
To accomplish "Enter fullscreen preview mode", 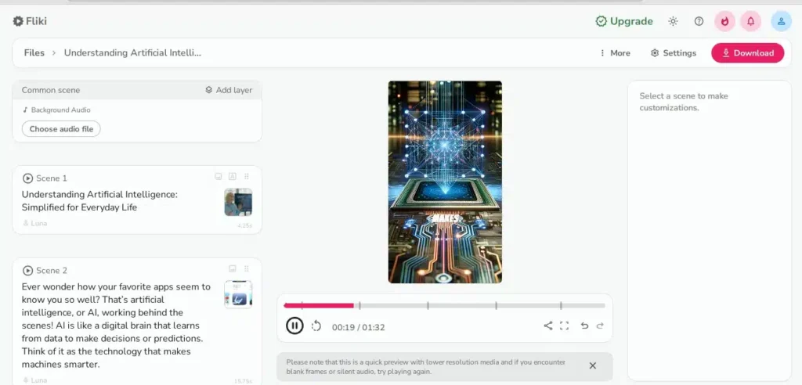I will [564, 326].
